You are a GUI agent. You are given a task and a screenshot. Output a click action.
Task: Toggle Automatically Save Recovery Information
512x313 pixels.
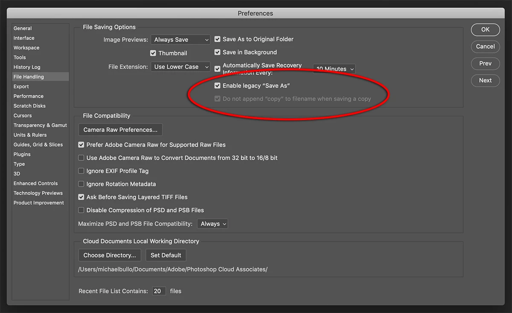click(218, 69)
